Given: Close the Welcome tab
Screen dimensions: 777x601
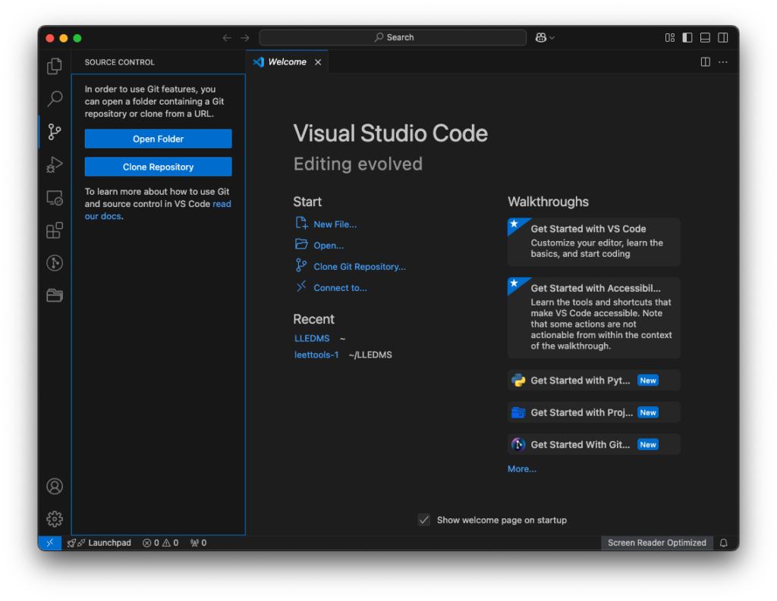Looking at the screenshot, I should pyautogui.click(x=318, y=62).
